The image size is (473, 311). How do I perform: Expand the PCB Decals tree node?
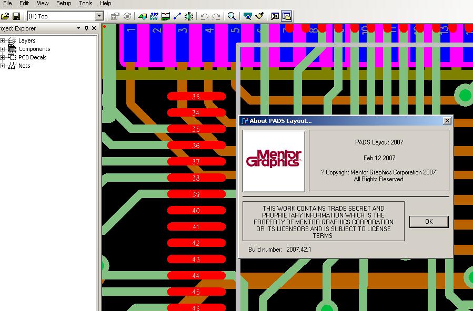(3, 57)
